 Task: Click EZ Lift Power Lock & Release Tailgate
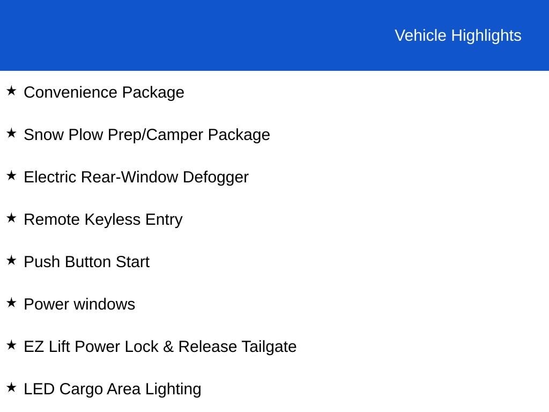coord(160,347)
